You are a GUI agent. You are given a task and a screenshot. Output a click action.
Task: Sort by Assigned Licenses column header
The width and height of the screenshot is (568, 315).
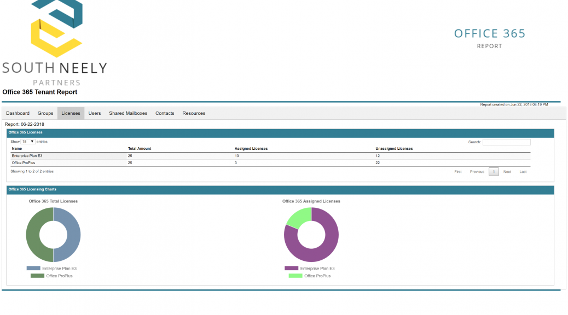[x=251, y=148]
